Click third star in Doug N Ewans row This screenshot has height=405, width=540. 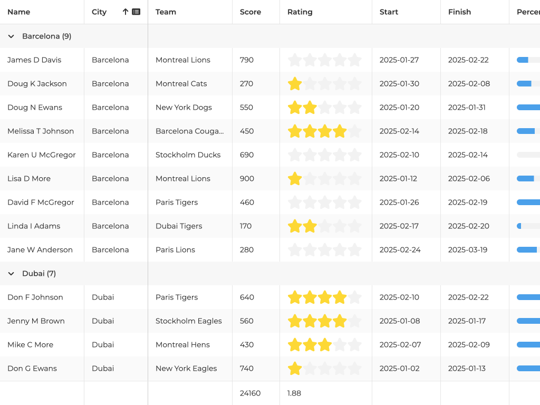tap(325, 108)
